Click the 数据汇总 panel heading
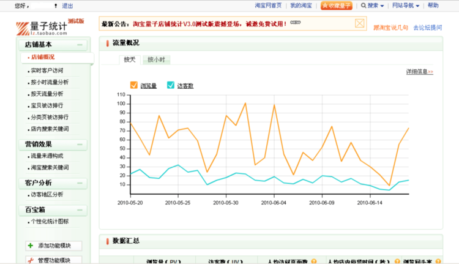Image resolution: width=459 pixels, height=264 pixels. coord(126,241)
